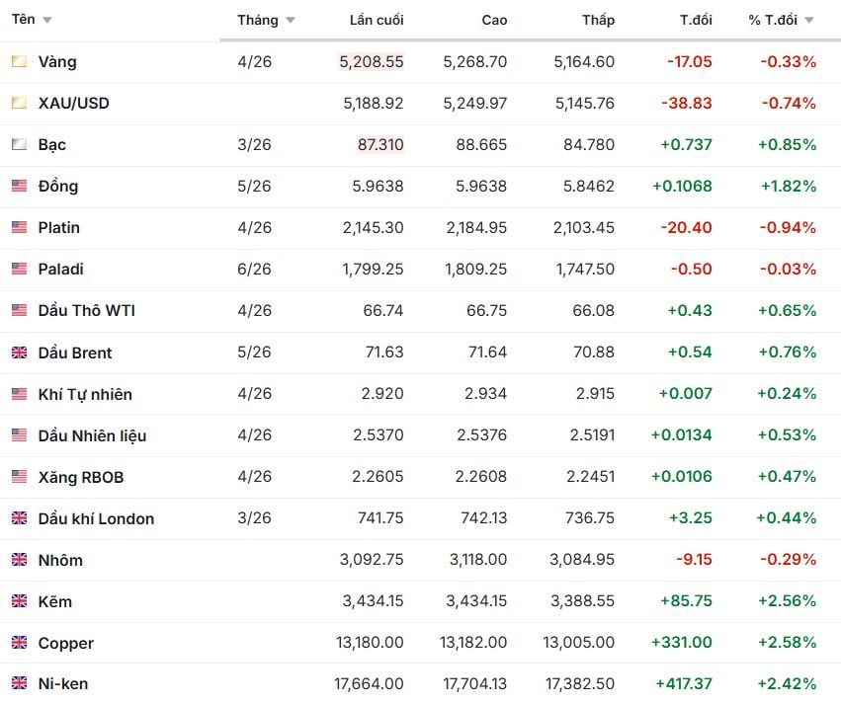Viewport: 841px width, 704px height.
Task: Click the UK flag beside Ni-ken
Action: [x=19, y=682]
